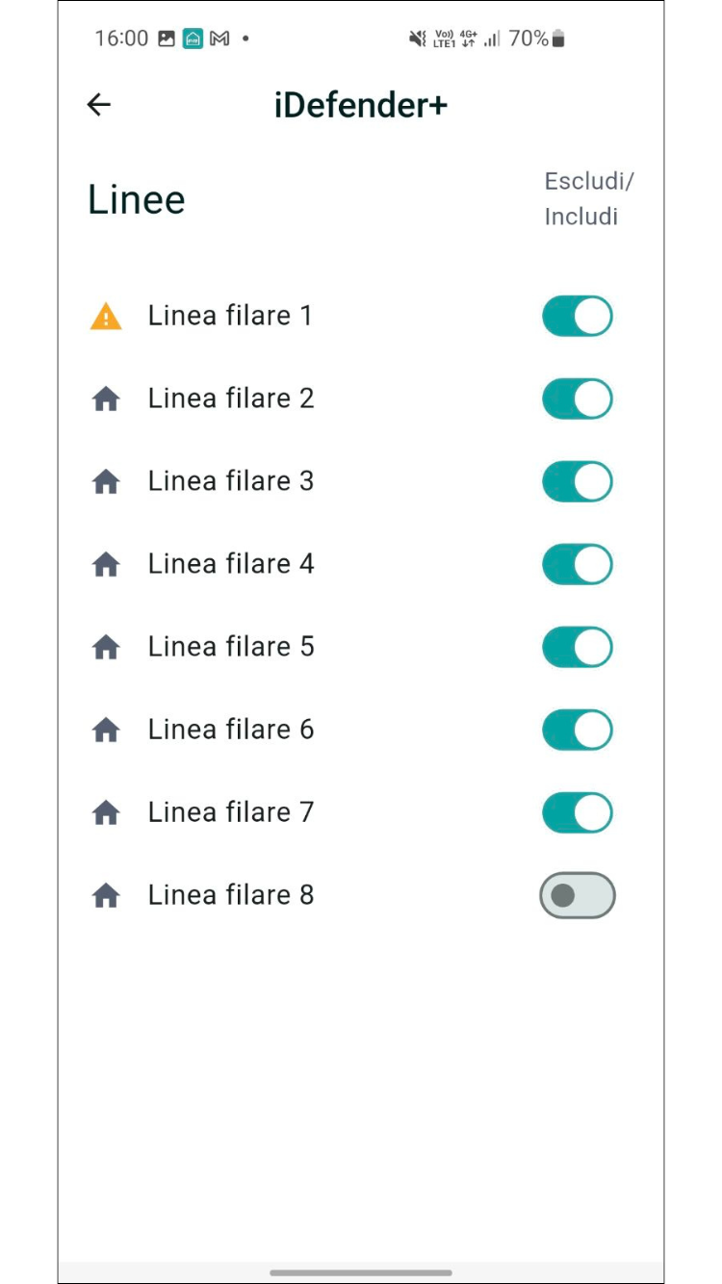Open the Gmail notification icon in status bar
Screen dimensions: 722x1284
click(x=219, y=39)
